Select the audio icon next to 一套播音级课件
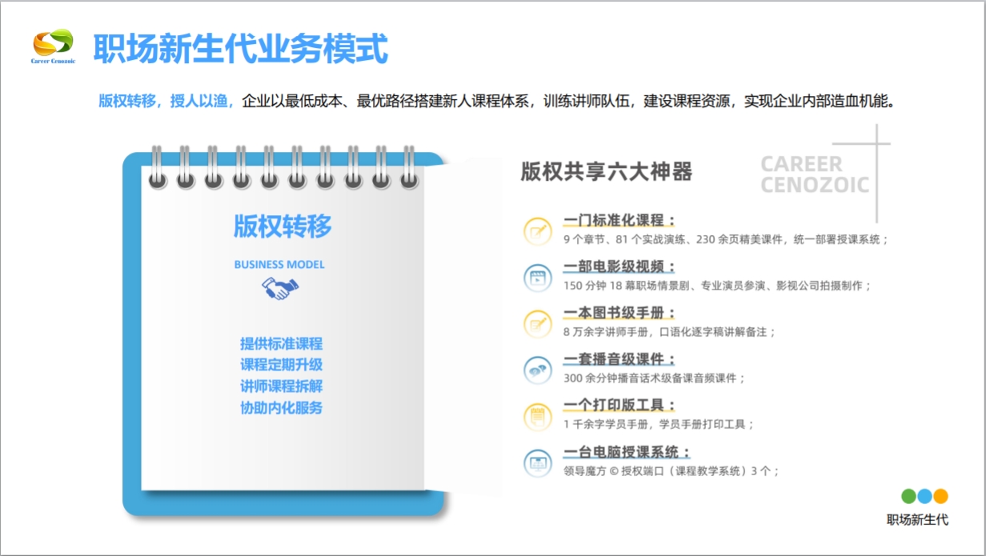The width and height of the screenshot is (986, 556). [537, 370]
